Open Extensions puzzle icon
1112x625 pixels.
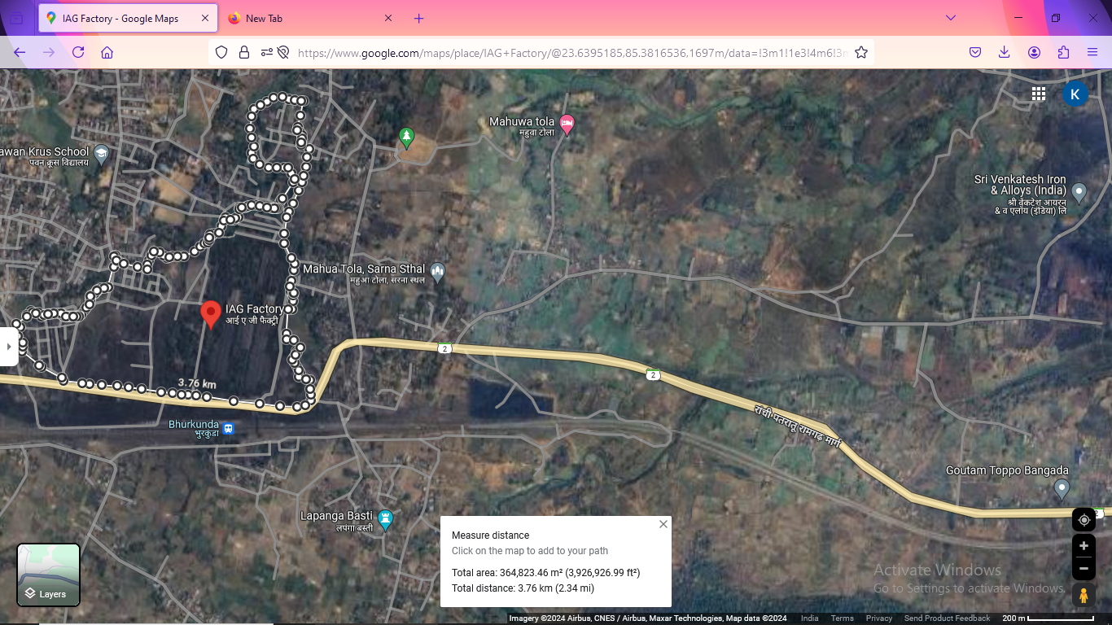[x=1063, y=52]
